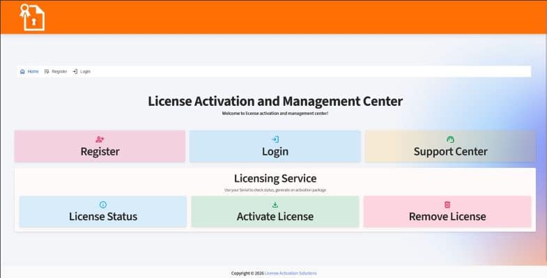Open the Support Center card
Image resolution: width=547 pixels, height=278 pixels.
tap(450, 146)
